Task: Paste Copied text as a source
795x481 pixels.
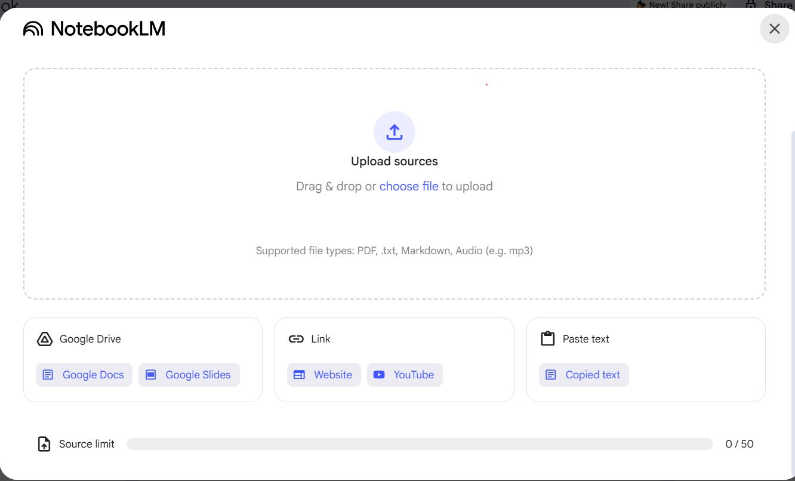Action: (x=584, y=375)
